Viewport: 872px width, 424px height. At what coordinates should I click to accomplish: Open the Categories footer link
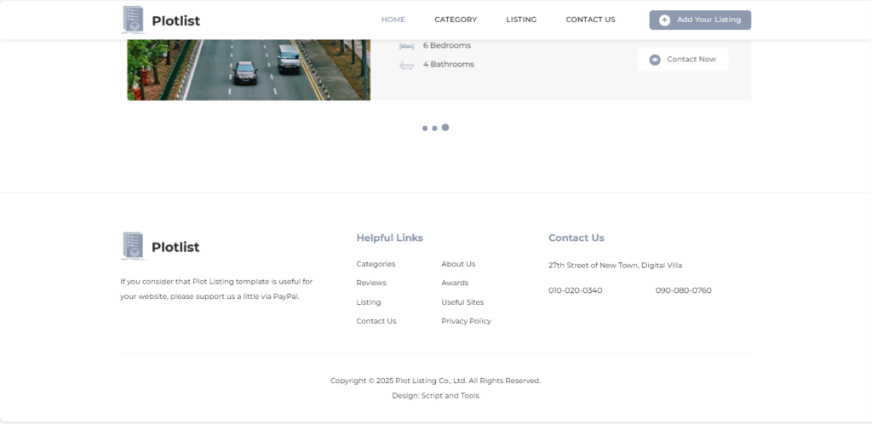376,264
